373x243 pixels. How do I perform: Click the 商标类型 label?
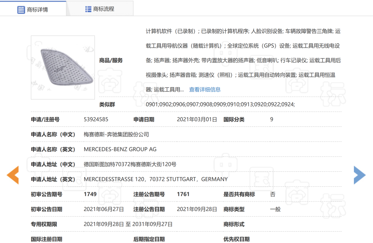(234, 209)
